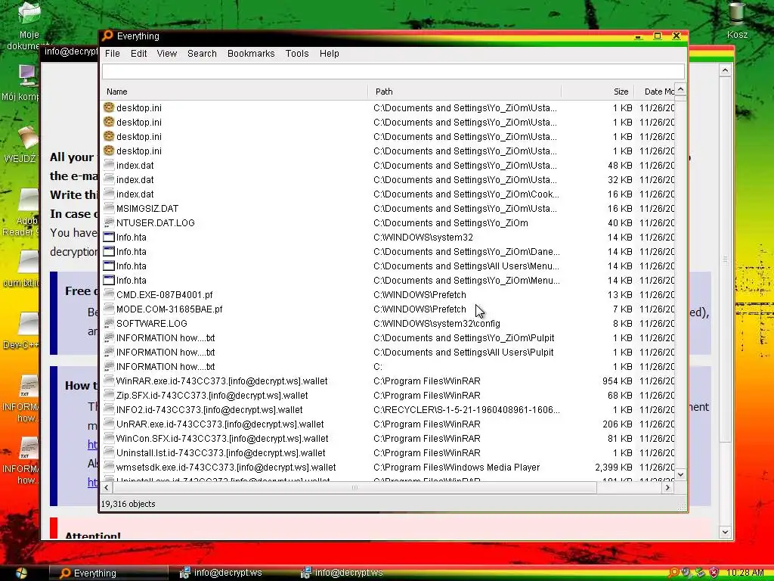This screenshot has width=774, height=581.
Task: Select index.dat icon with 48 KB size
Action: [x=109, y=165]
